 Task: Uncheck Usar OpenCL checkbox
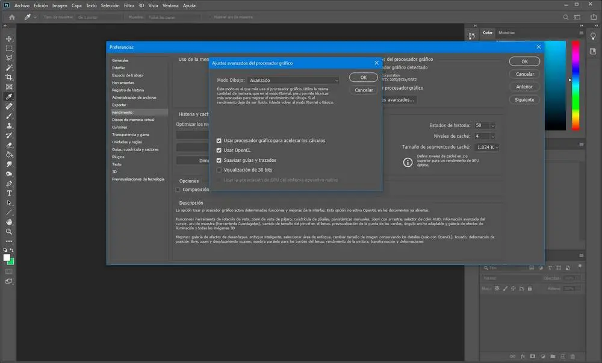(219, 150)
